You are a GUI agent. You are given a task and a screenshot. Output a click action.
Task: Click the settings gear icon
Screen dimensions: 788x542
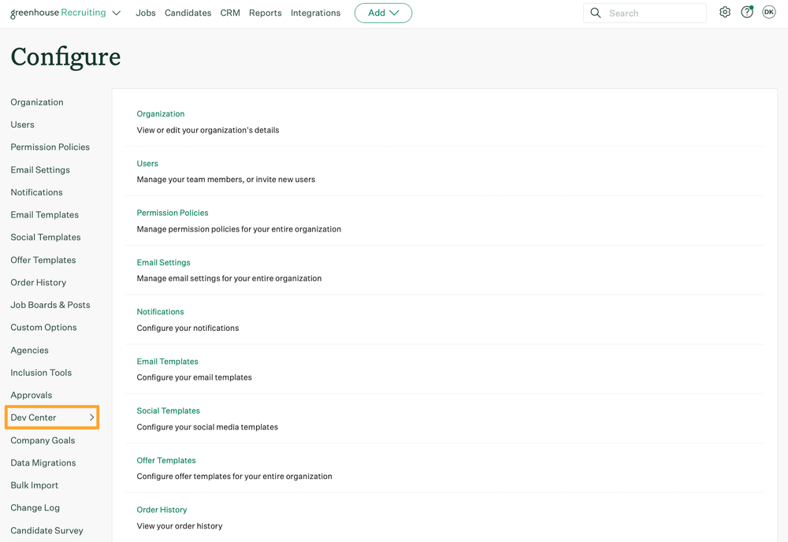click(725, 12)
